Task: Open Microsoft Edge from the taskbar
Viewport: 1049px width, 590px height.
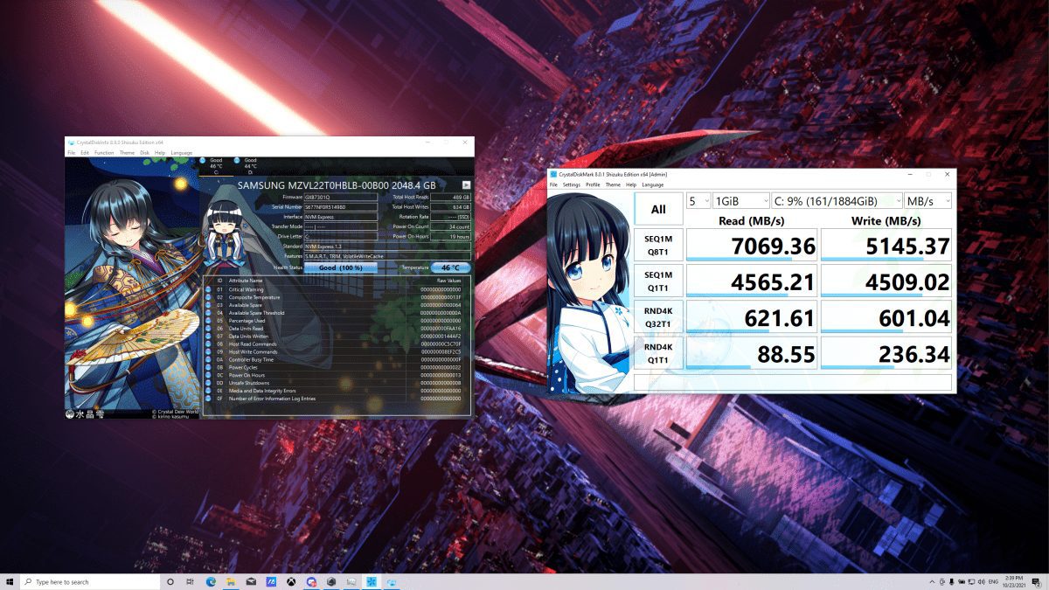Action: tap(211, 581)
